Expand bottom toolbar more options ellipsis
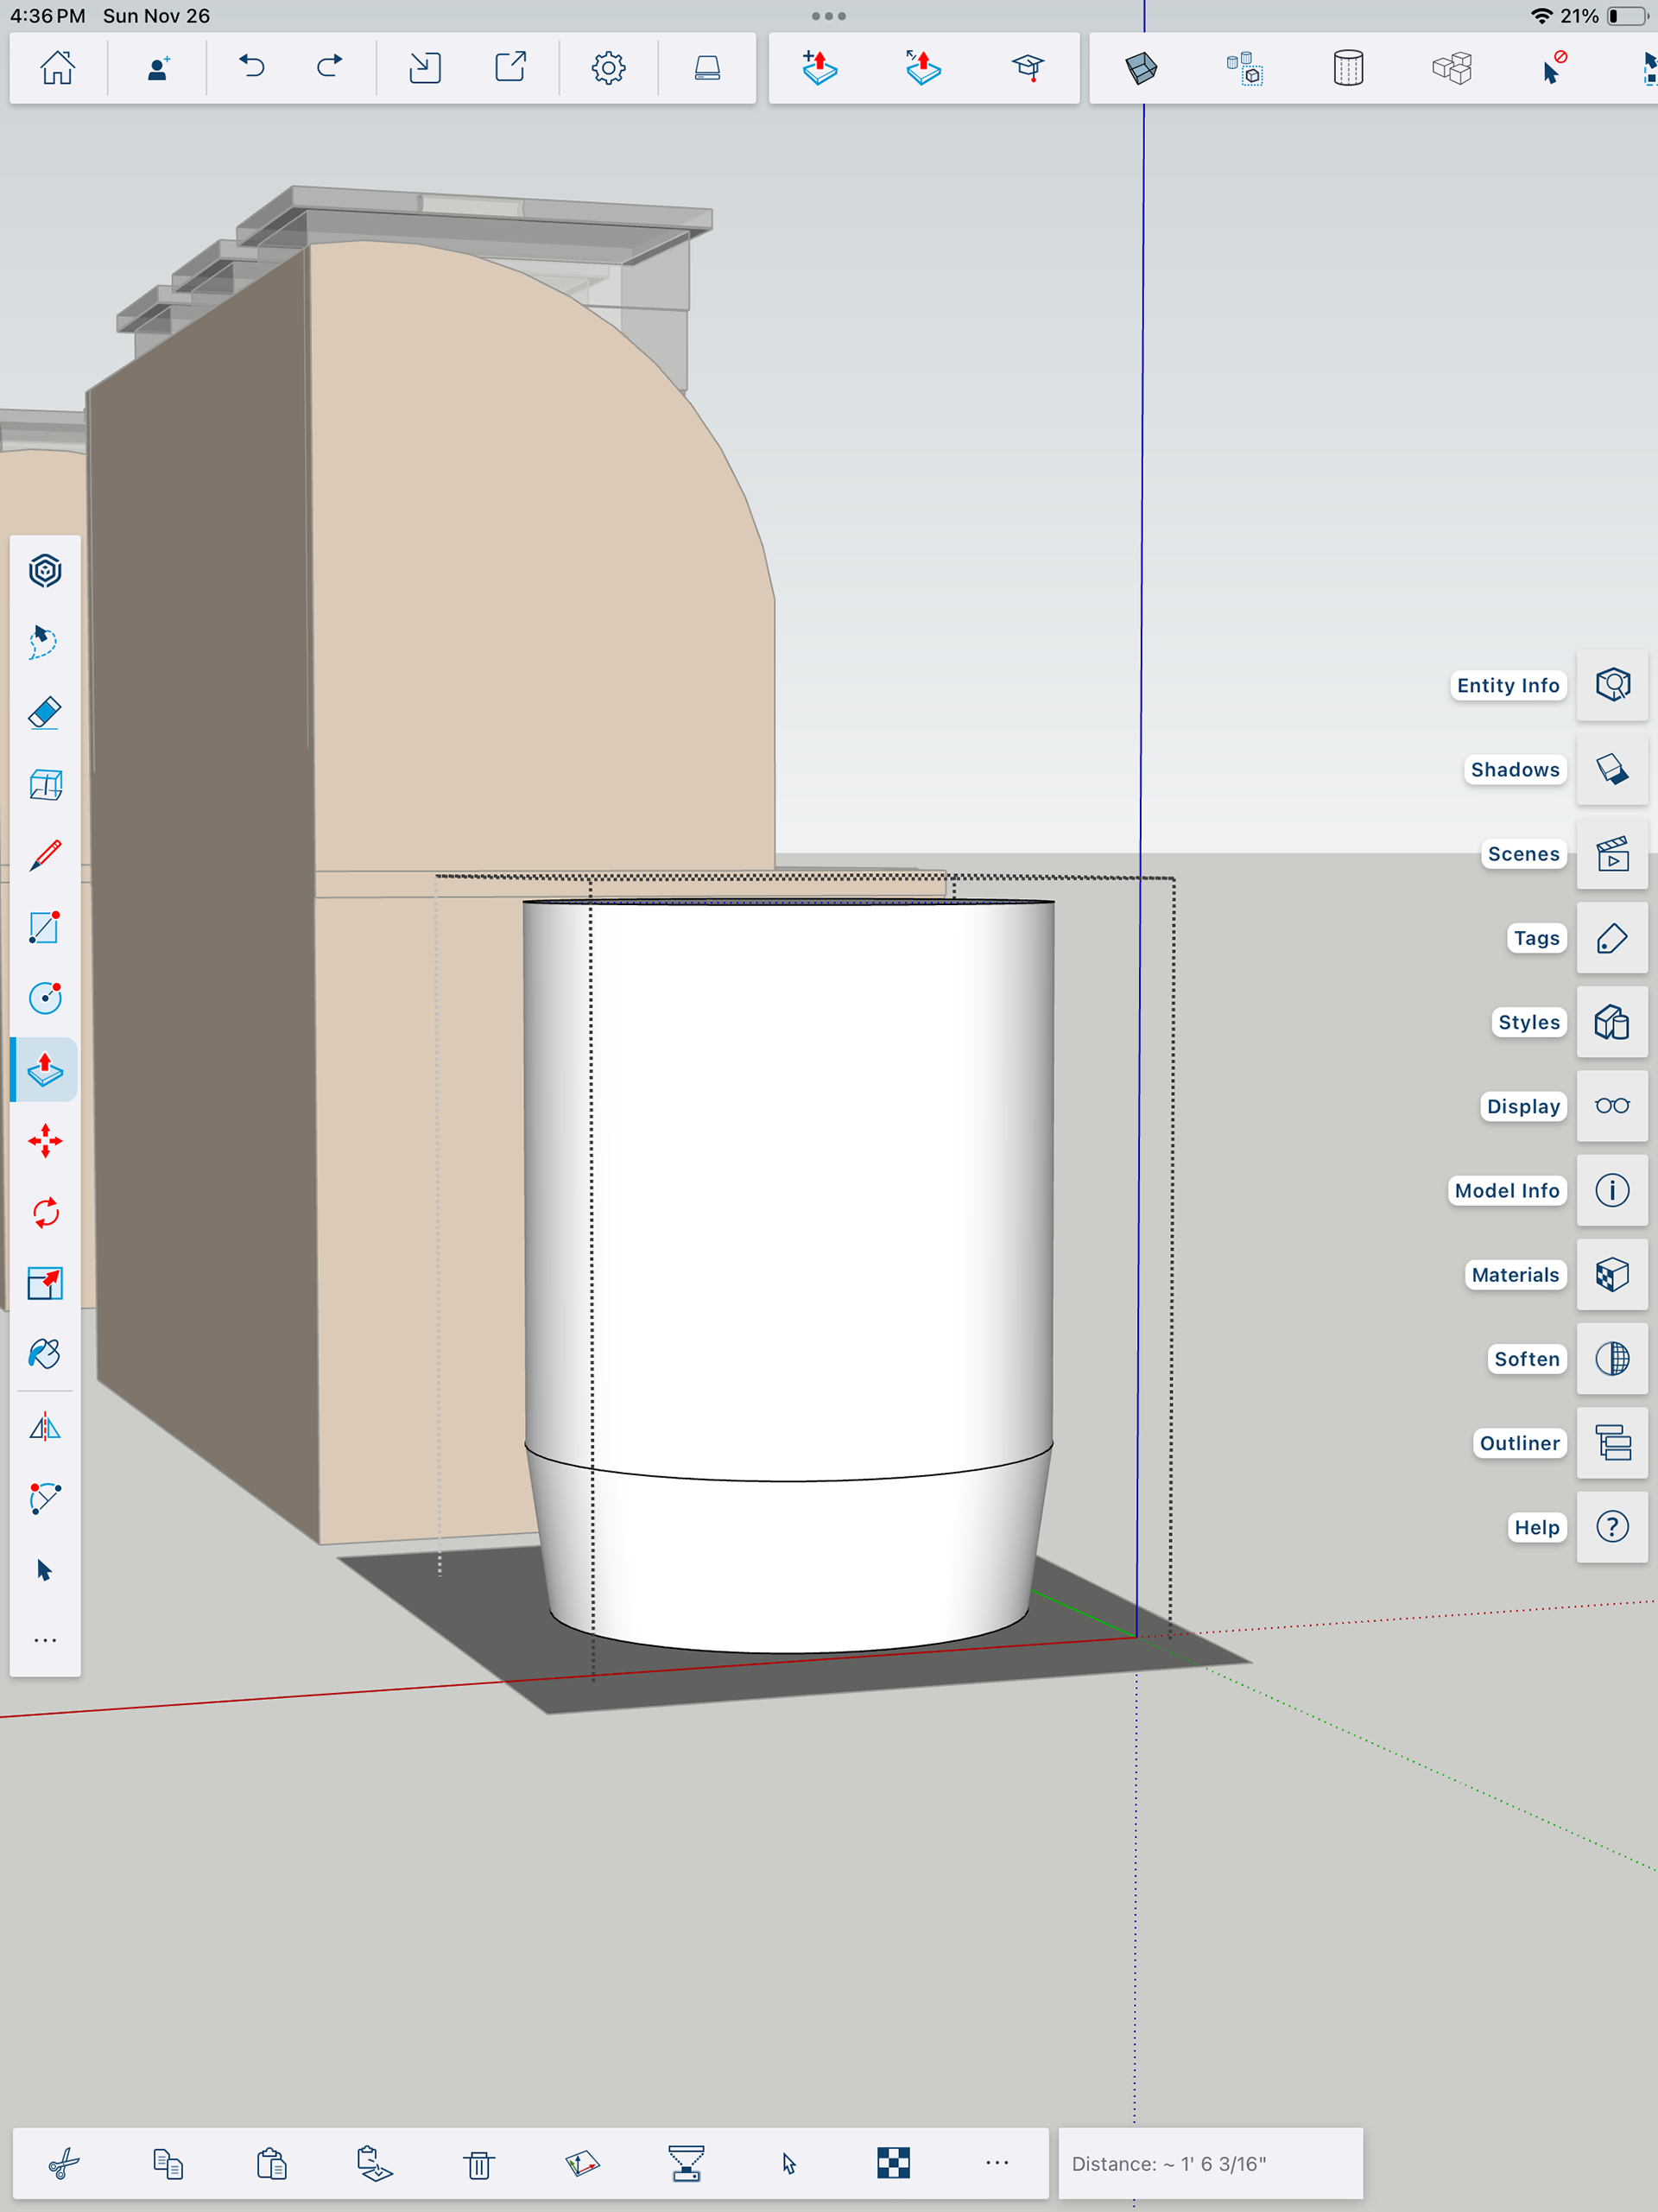This screenshot has height=2212, width=1658. click(997, 2163)
